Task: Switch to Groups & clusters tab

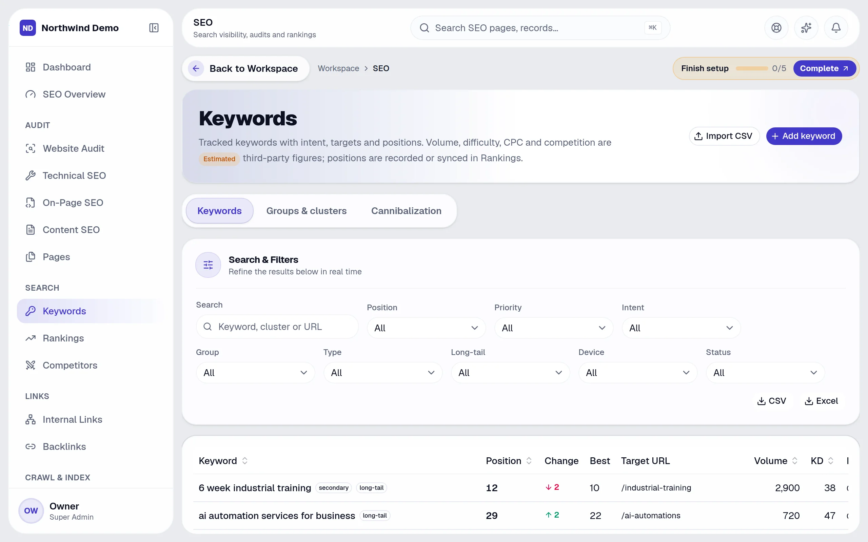Action: [306, 211]
